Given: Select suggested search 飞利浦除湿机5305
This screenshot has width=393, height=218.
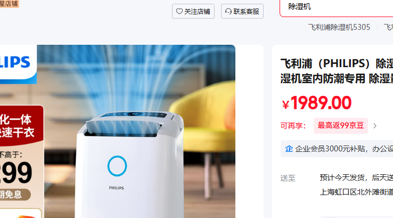Looking at the screenshot, I should point(339,27).
